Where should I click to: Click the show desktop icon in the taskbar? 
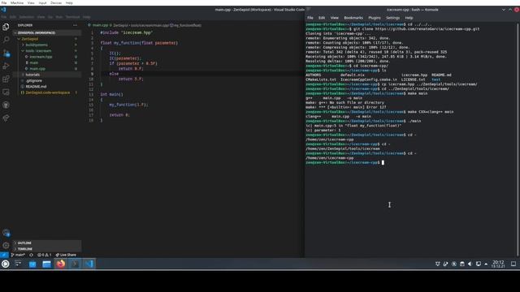513,264
